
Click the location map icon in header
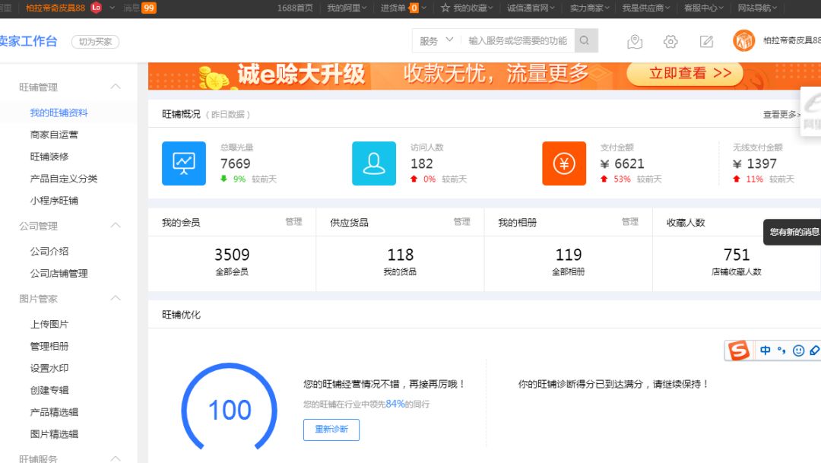pyautogui.click(x=635, y=42)
